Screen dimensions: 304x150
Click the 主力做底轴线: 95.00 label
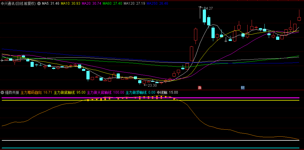point(70,92)
